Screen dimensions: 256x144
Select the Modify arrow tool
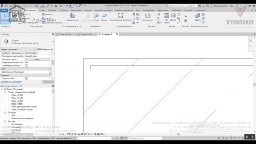coord(5,17)
